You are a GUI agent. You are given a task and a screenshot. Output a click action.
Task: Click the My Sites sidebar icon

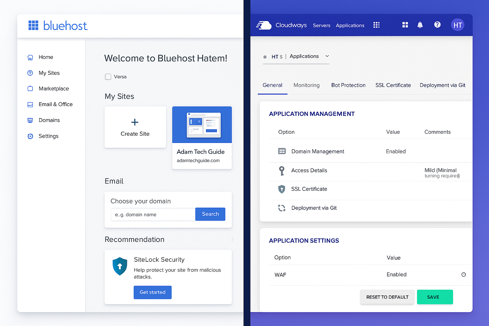click(x=30, y=73)
